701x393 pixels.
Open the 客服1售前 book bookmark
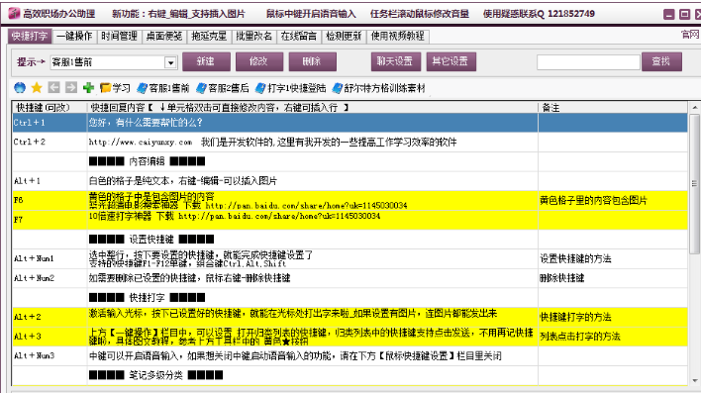(x=163, y=88)
